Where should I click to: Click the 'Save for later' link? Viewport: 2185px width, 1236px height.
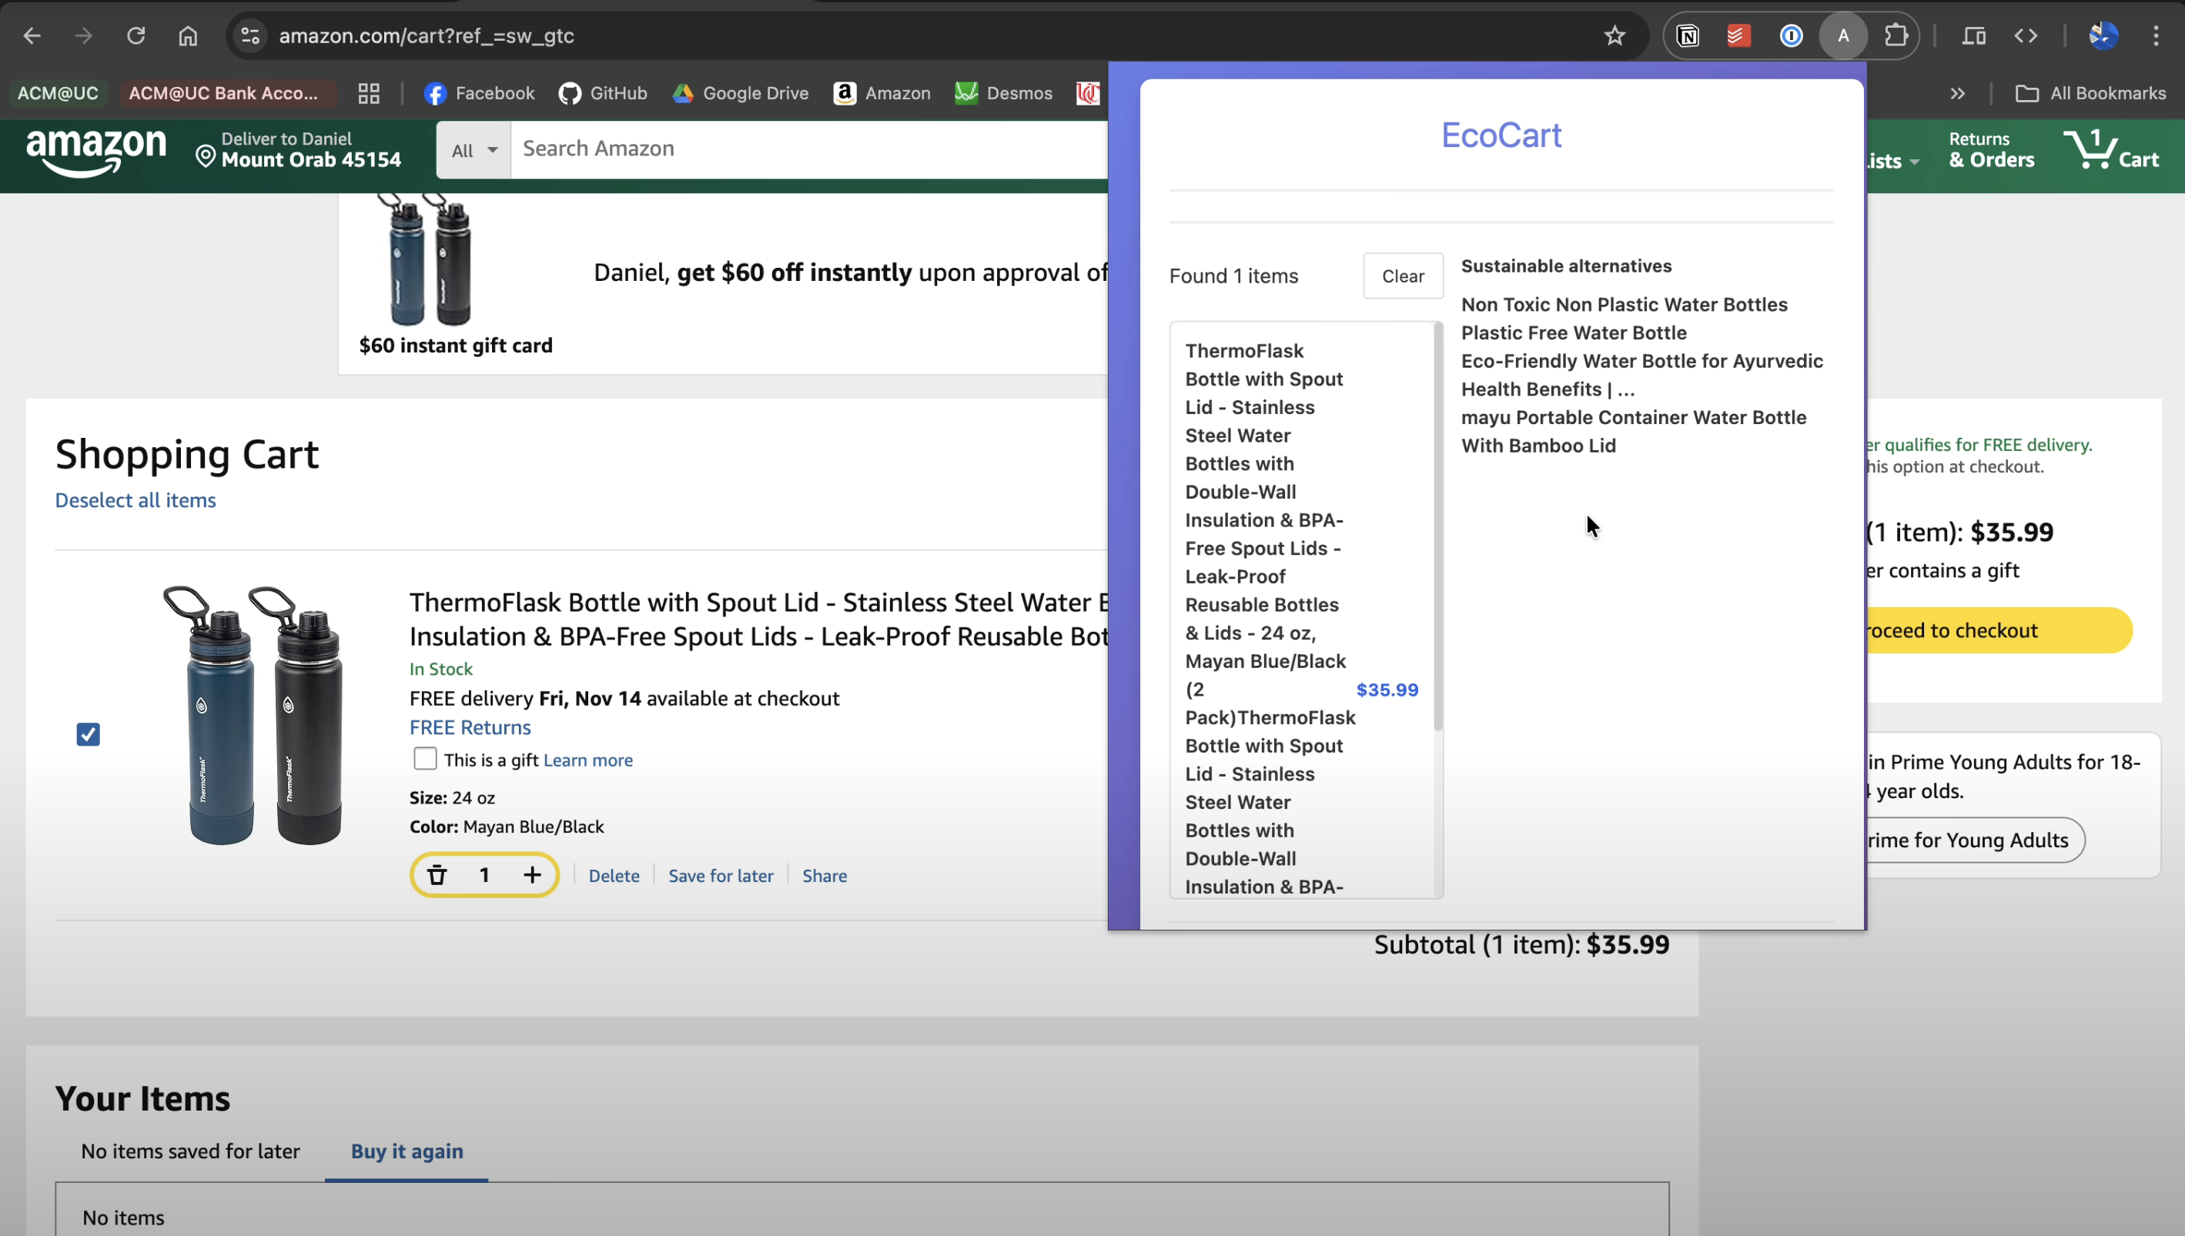[x=720, y=875]
